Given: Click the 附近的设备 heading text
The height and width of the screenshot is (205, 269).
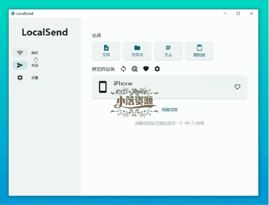Looking at the screenshot, I should coord(104,69).
